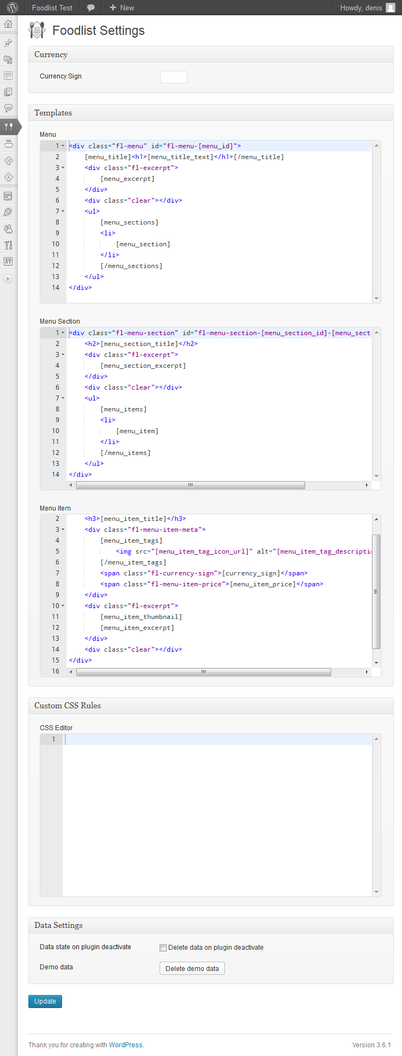Click the fl-currency-sign span line in the Menu Item editor
402x1056 pixels.
click(204, 573)
